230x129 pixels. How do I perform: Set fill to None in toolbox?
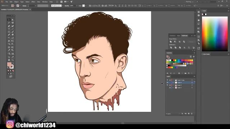(x=13, y=71)
